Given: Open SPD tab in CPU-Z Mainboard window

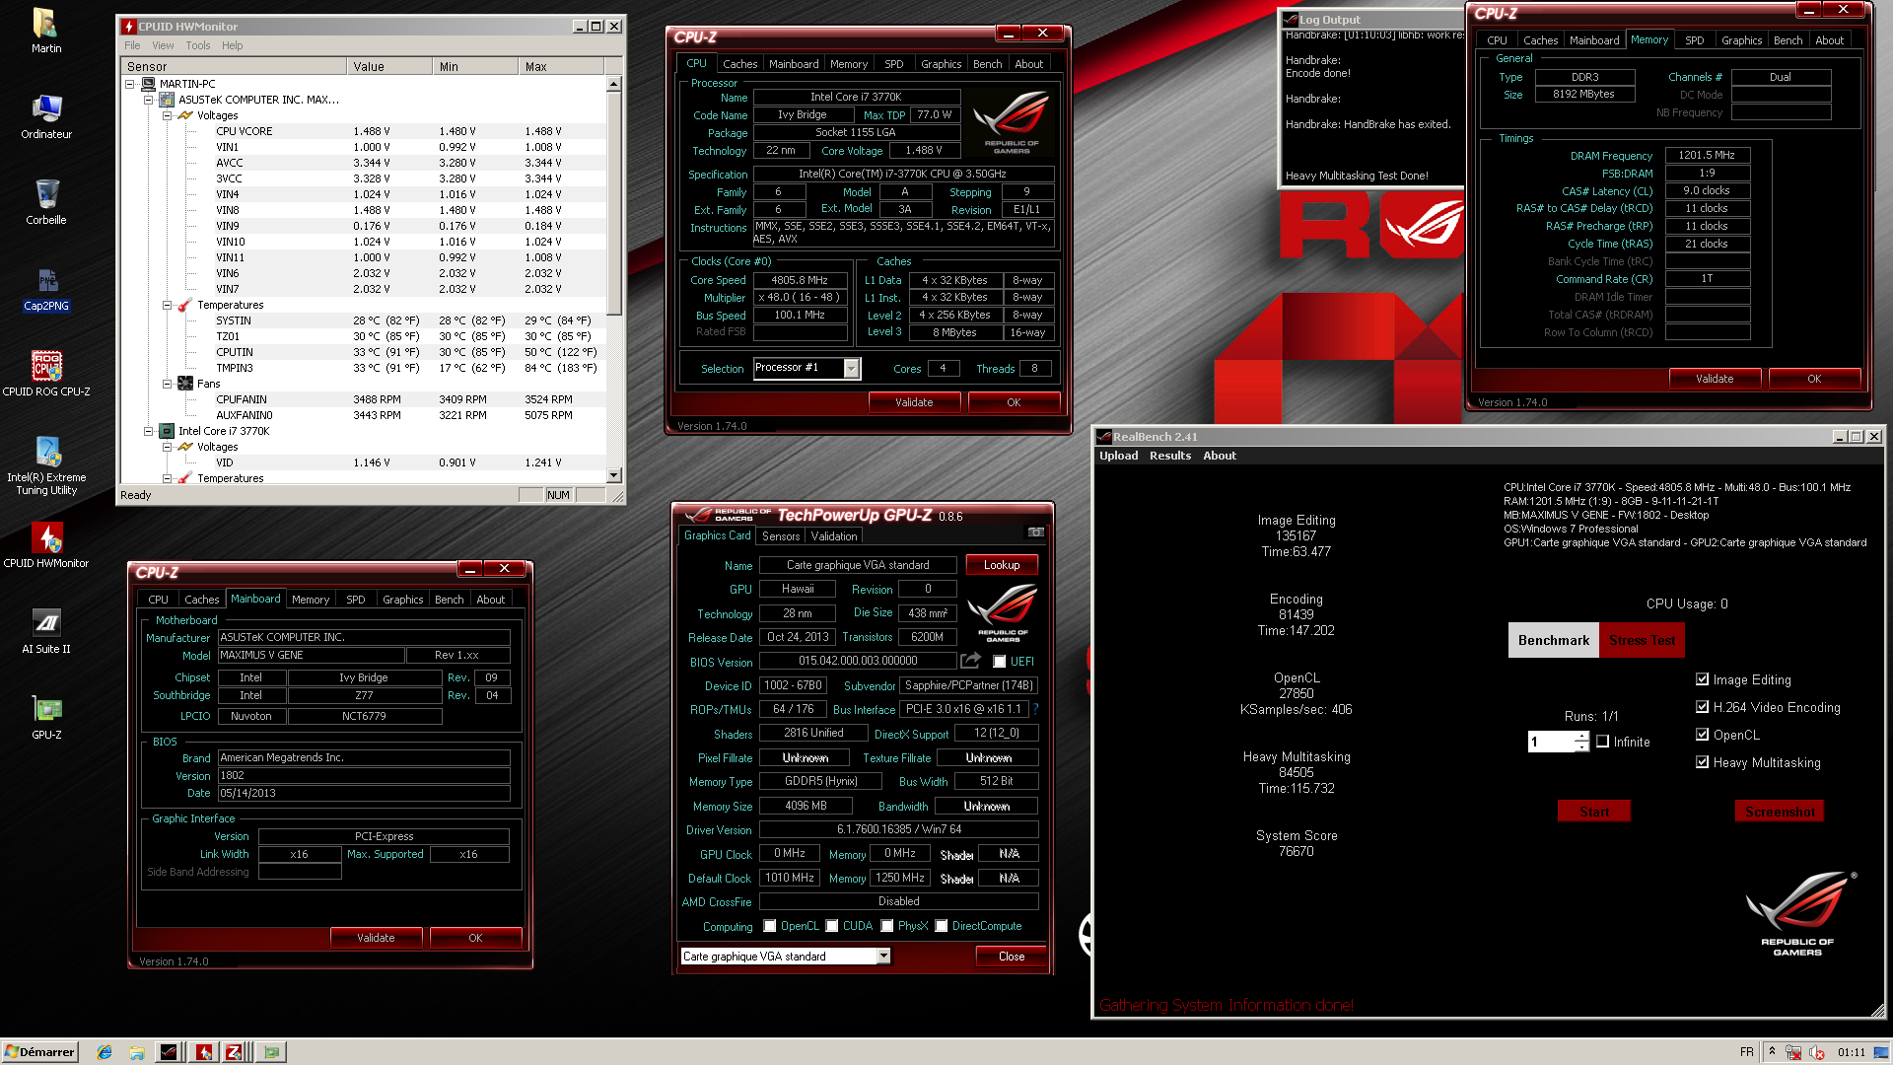Looking at the screenshot, I should (x=355, y=600).
